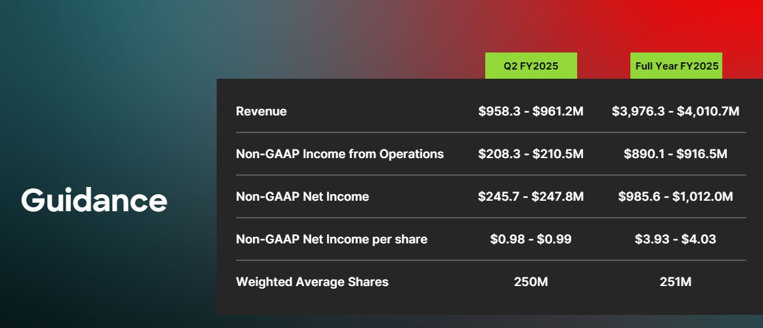The width and height of the screenshot is (763, 328).
Task: Select full year operating income $890.1 - $916.5M
Action: pyautogui.click(x=676, y=154)
